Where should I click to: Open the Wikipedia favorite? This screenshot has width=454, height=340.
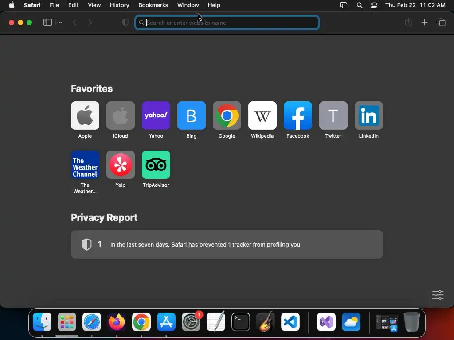point(262,116)
